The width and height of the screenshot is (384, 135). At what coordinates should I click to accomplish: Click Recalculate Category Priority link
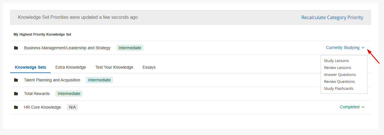[332, 18]
